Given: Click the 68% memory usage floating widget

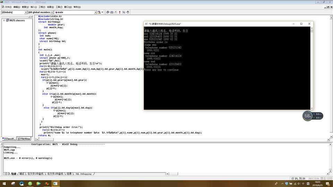Looking at the screenshot, I should (308, 116).
